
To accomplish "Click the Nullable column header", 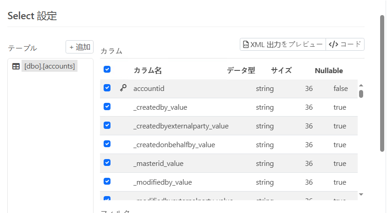I will 329,71.
